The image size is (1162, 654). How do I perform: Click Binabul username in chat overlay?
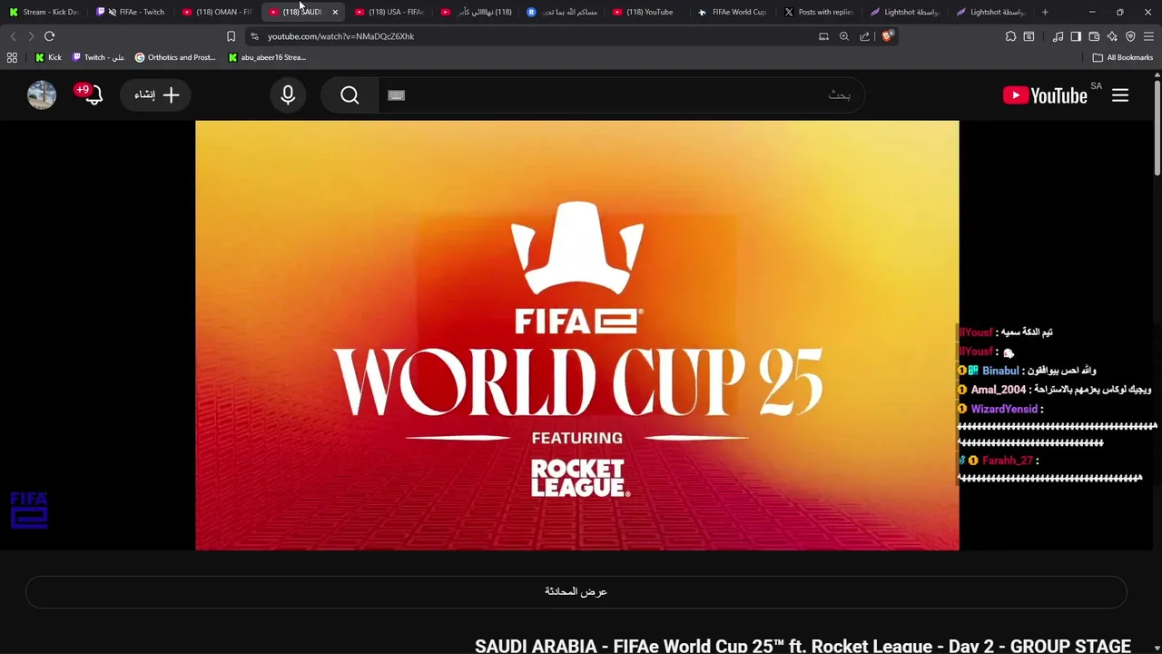[x=1000, y=371]
